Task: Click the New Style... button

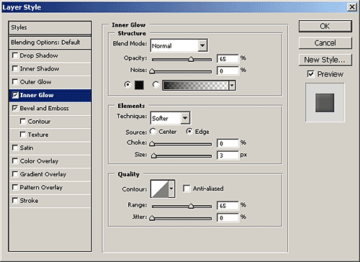Action: click(325, 60)
